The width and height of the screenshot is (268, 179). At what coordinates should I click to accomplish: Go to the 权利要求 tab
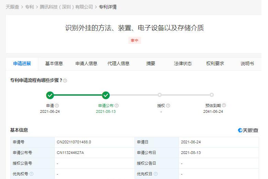coord(215,63)
